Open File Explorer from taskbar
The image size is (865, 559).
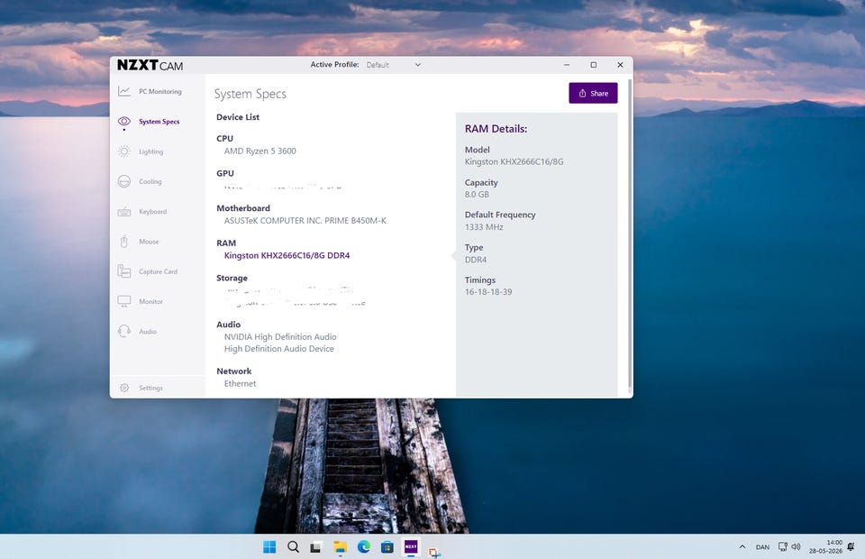[340, 547]
